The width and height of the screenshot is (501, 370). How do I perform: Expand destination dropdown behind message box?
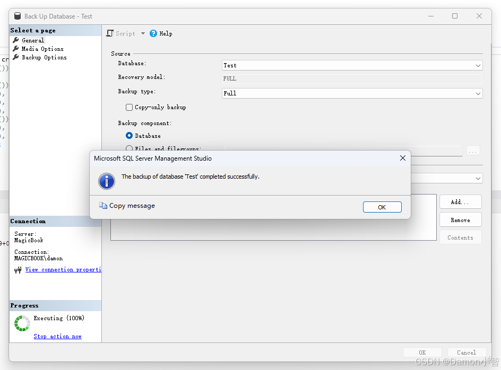[x=478, y=178]
